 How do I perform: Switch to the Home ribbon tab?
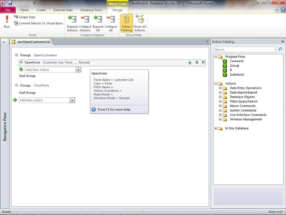click(24, 10)
